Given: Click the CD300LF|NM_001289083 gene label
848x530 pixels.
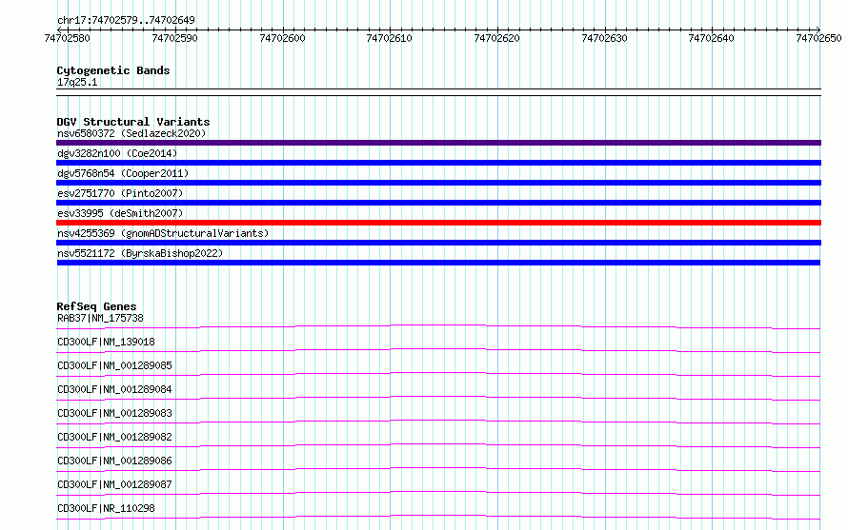Looking at the screenshot, I should 114,413.
